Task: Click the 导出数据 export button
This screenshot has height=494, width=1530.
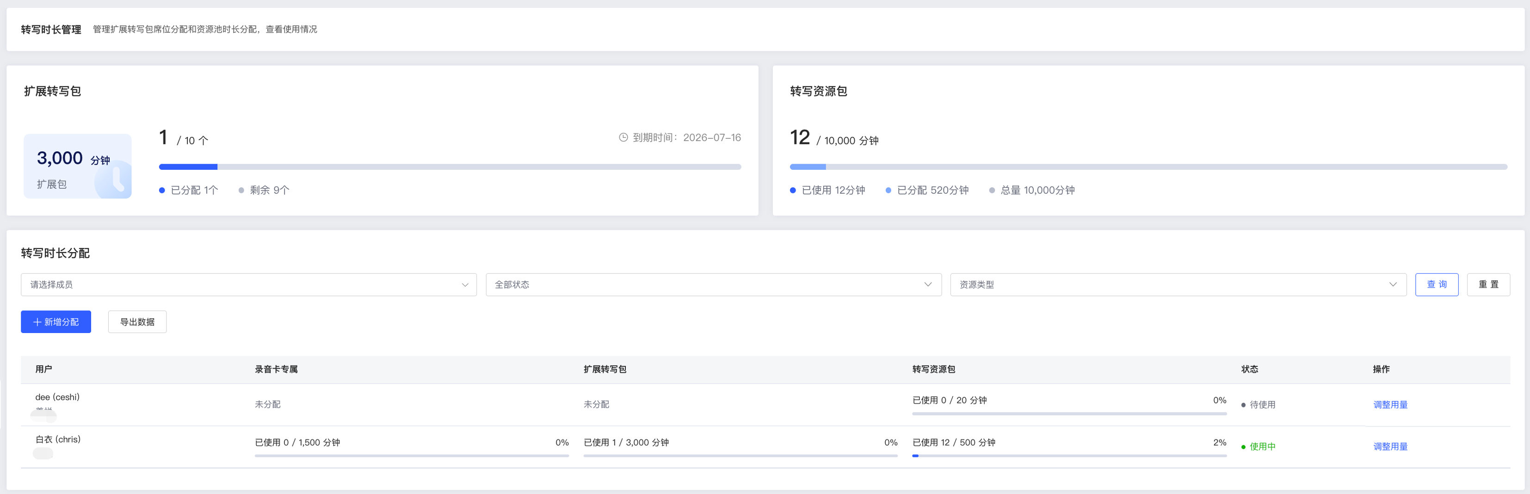Action: click(x=137, y=322)
